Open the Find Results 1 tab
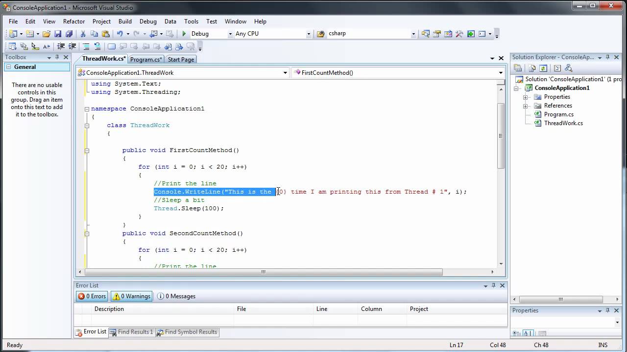This screenshot has height=352, width=627. (131, 332)
